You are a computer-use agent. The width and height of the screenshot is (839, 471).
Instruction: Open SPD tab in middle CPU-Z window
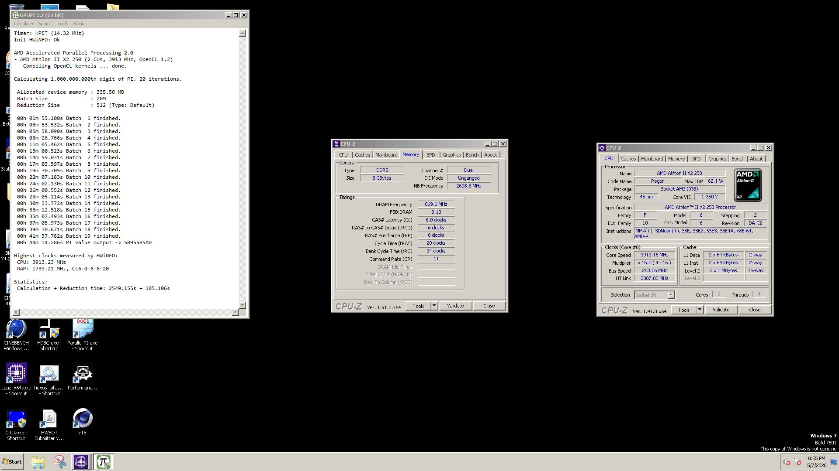431,155
